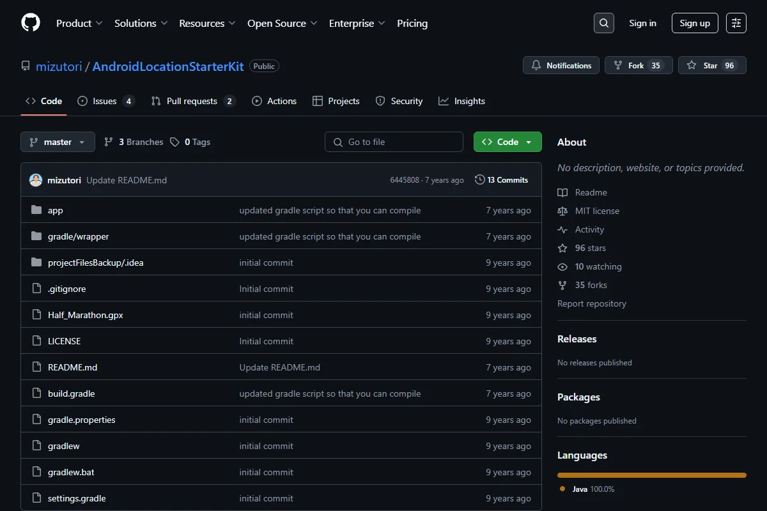767x511 pixels.
Task: Click the Sign up button
Action: coord(695,23)
